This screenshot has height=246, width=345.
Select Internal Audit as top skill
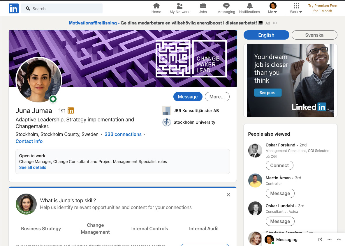click(204, 229)
